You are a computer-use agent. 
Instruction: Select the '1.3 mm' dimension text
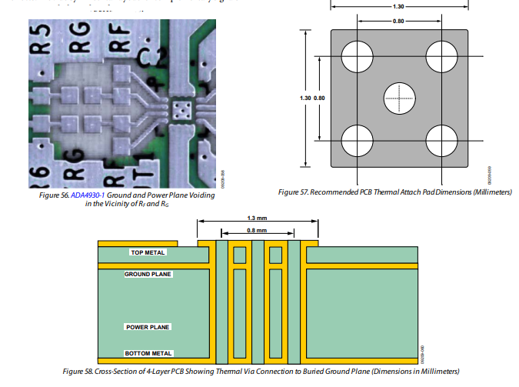point(257,218)
